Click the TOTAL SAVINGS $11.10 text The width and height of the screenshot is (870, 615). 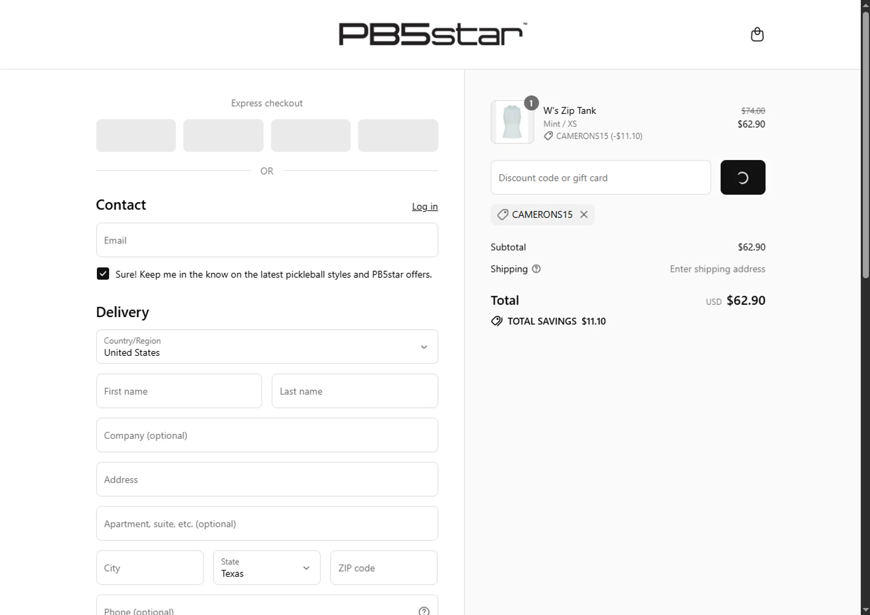pos(556,321)
